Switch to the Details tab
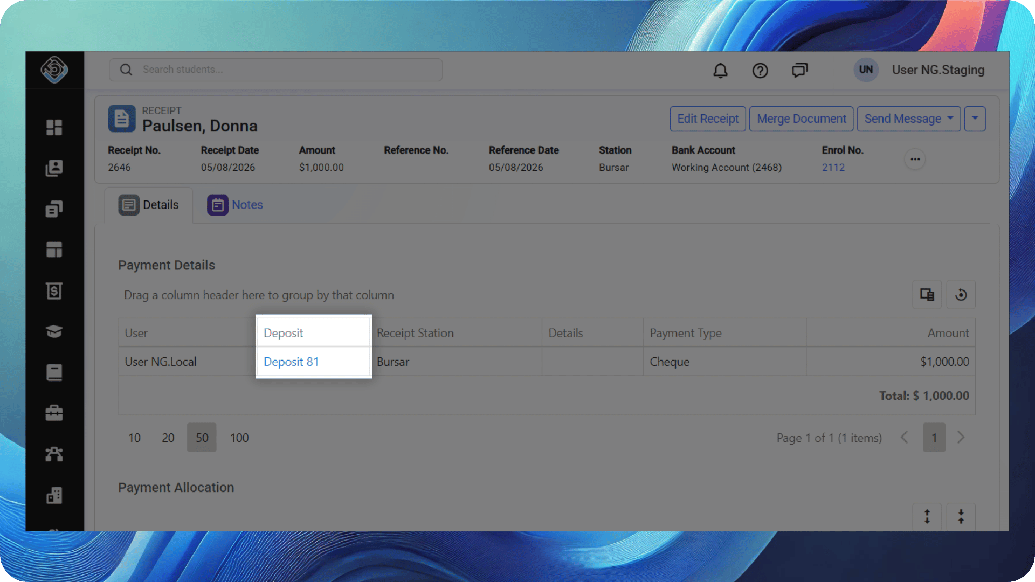This screenshot has width=1035, height=582. coord(149,205)
